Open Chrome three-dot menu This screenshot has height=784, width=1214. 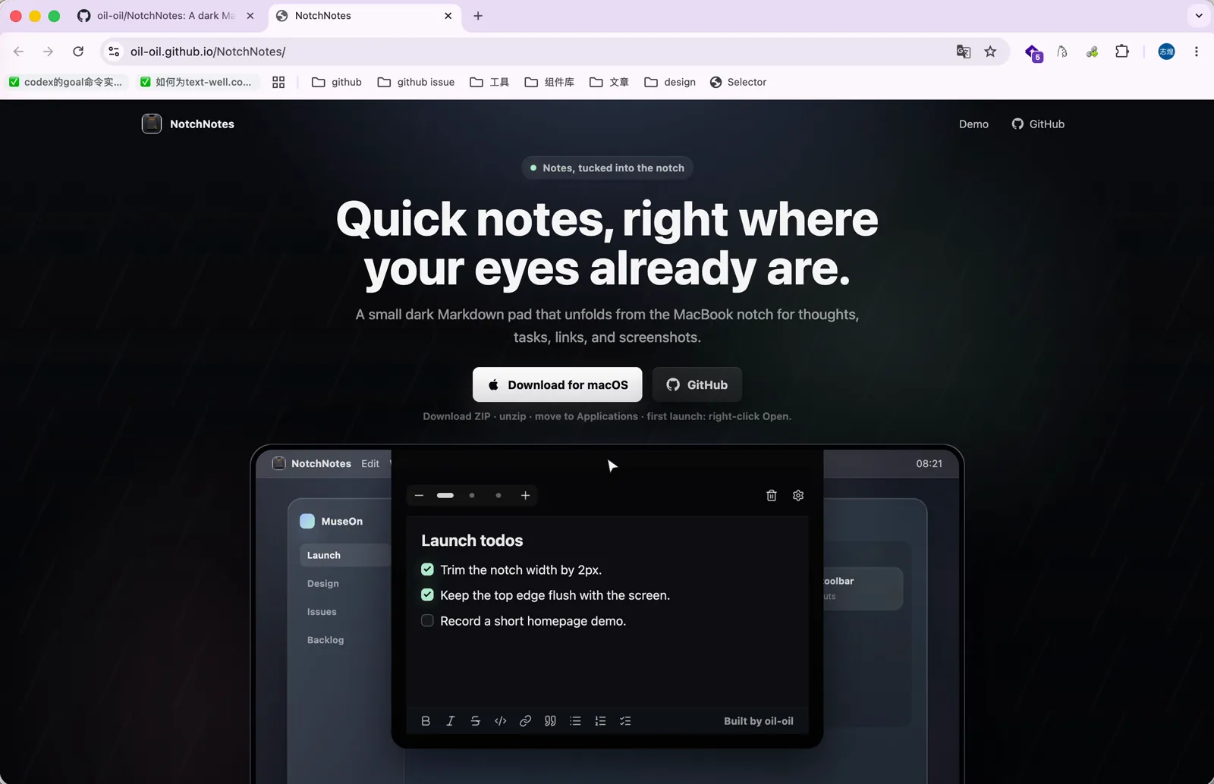point(1197,52)
